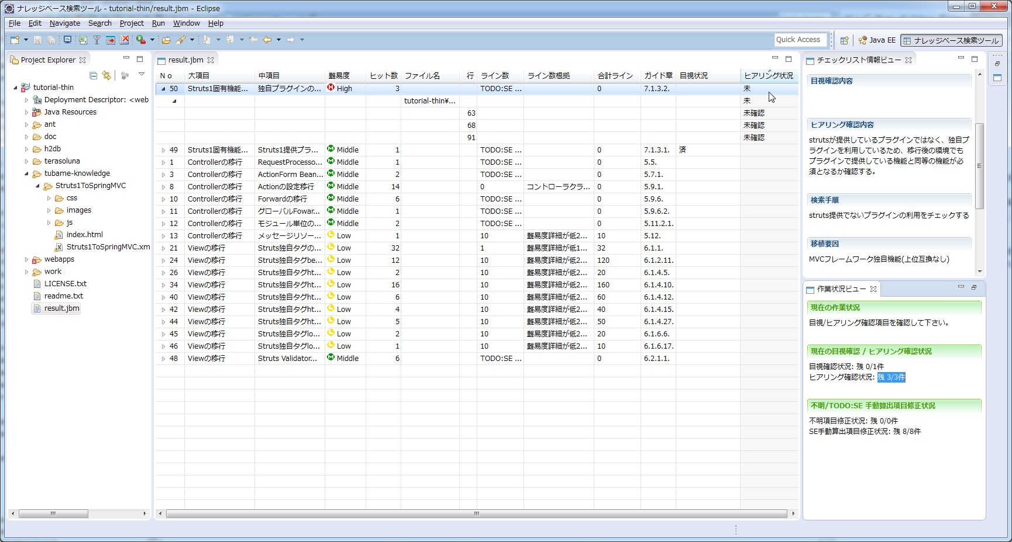The image size is (1012, 542).
Task: Click the monitor screen toolbar icon
Action: [67, 40]
